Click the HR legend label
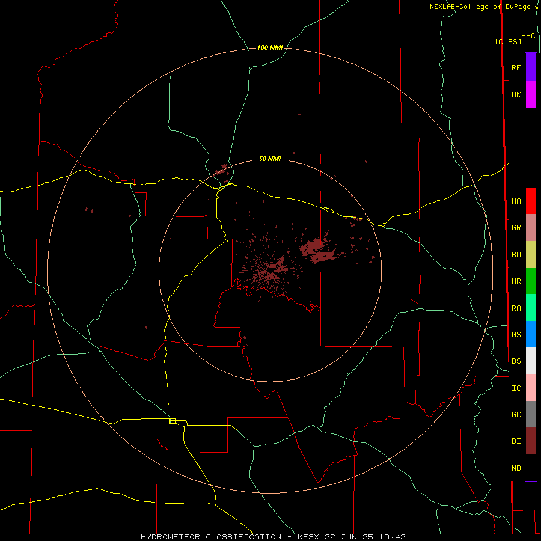541x541 pixels. (516, 281)
